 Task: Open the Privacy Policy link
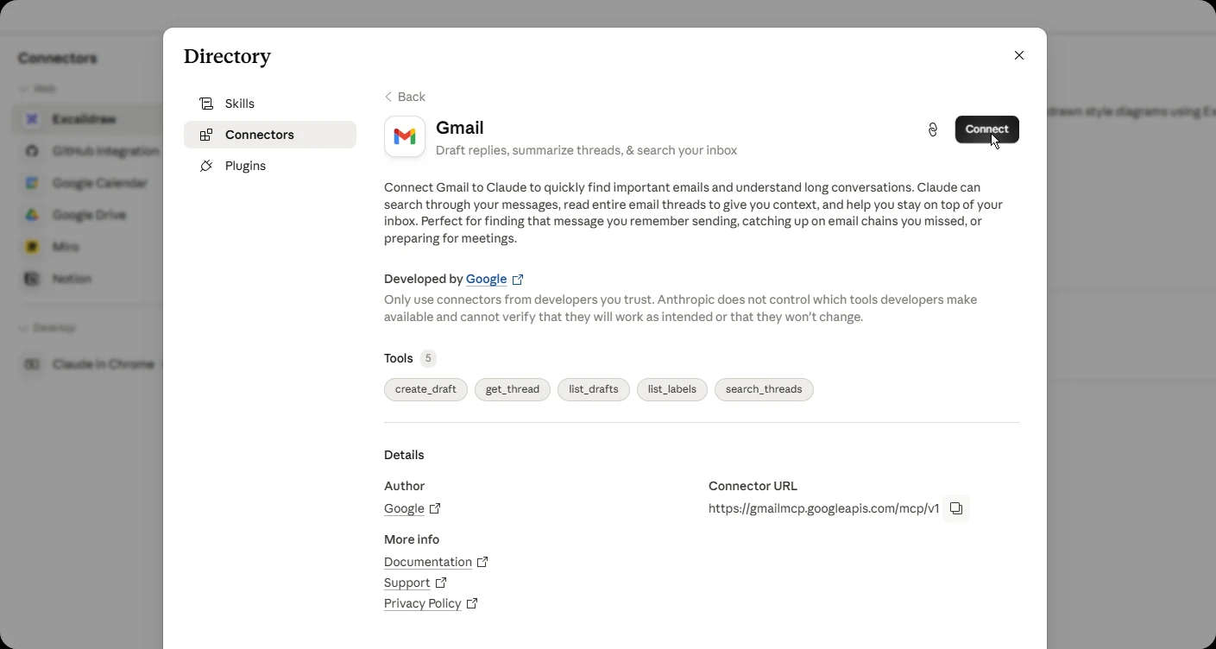(423, 603)
